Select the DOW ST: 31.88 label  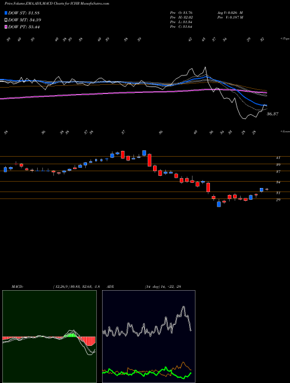point(24,13)
